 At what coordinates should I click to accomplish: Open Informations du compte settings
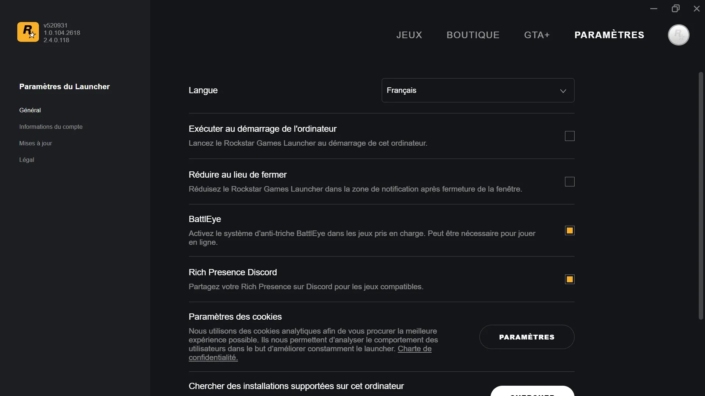pyautogui.click(x=51, y=127)
